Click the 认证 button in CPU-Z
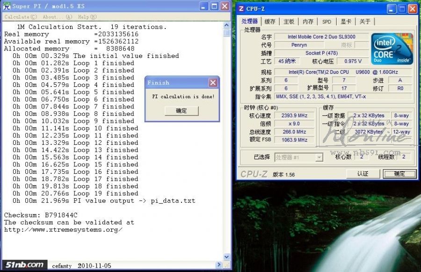This screenshot has height=272, width=421. pos(363,174)
